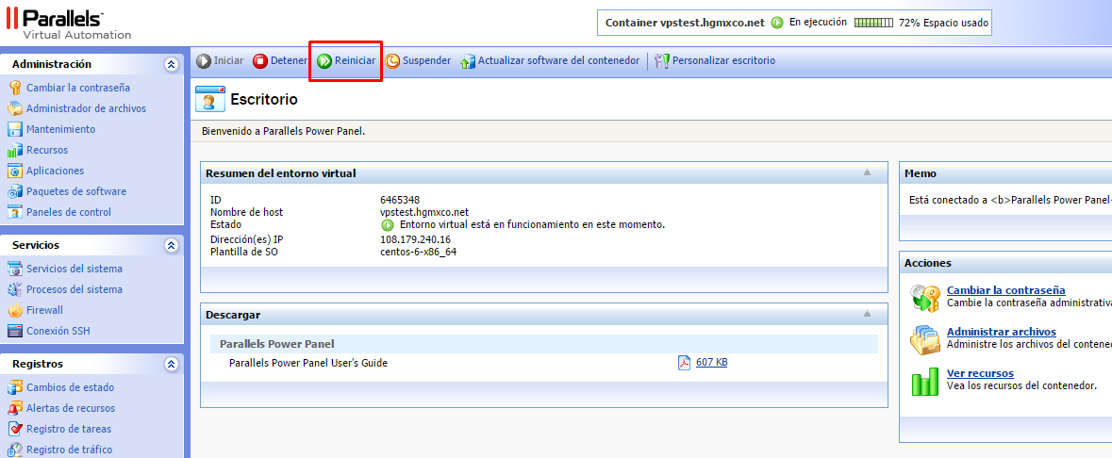
Task: Click the Suspender toolbar label
Action: [x=427, y=61]
